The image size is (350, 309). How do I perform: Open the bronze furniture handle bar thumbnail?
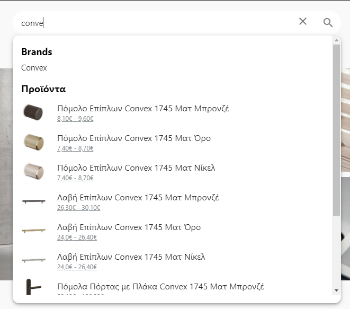coord(34,201)
